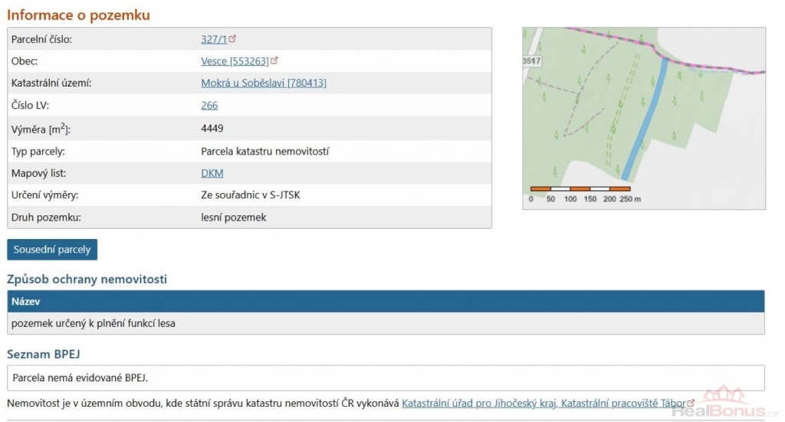Click the 'Parcela nemá evidované BPEJ' box
Image resolution: width=785 pixels, height=422 pixels.
(x=385, y=378)
